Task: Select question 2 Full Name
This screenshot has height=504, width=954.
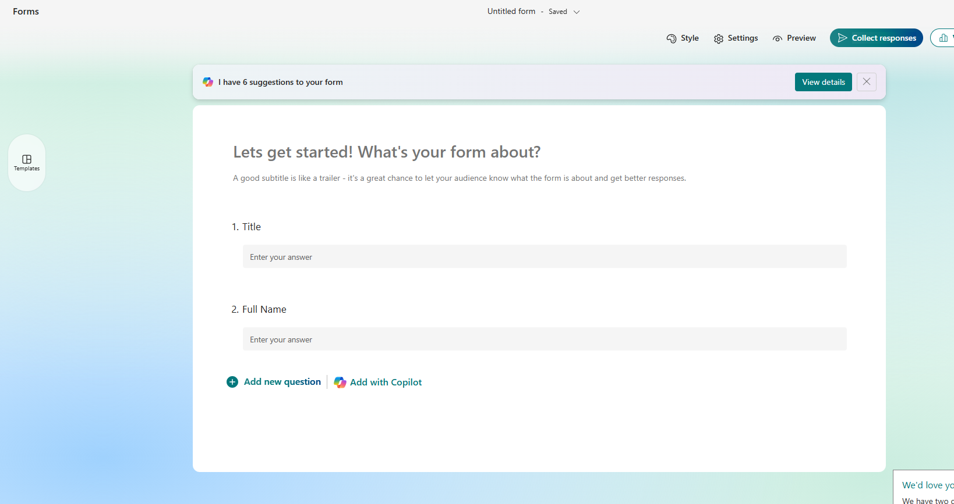Action: point(264,309)
